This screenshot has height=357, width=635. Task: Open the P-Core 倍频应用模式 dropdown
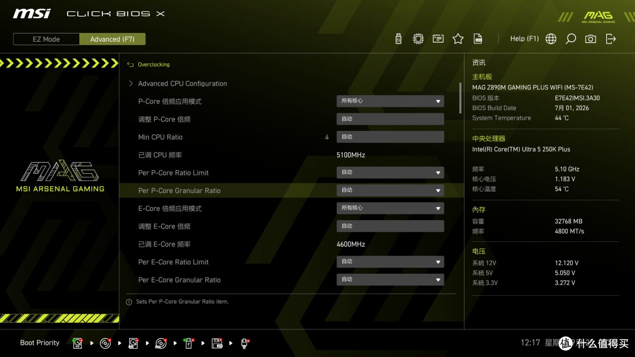[390, 101]
